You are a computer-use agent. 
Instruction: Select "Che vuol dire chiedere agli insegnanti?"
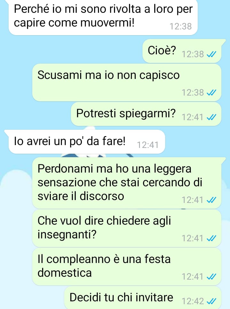tap(127, 228)
